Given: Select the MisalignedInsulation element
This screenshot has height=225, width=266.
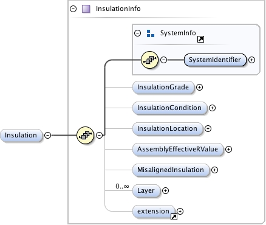Looking at the screenshot, I should 171,170.
